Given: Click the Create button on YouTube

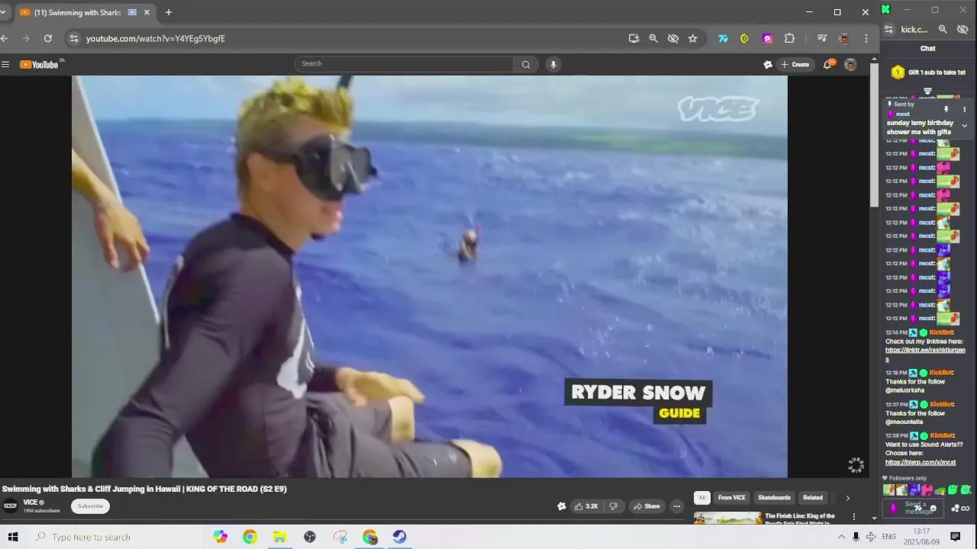Looking at the screenshot, I should (795, 65).
